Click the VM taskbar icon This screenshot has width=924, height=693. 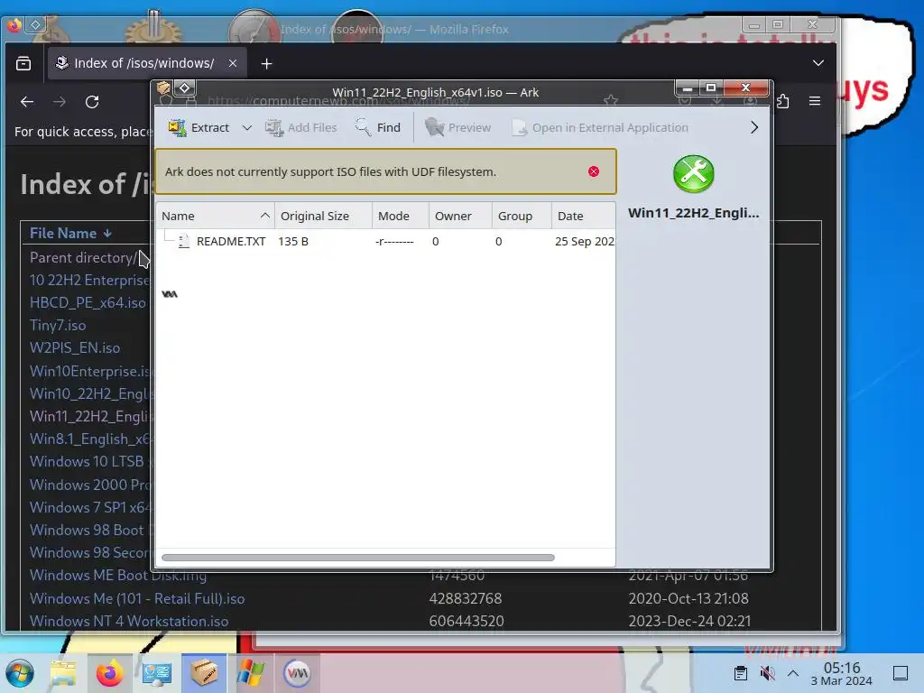297,673
